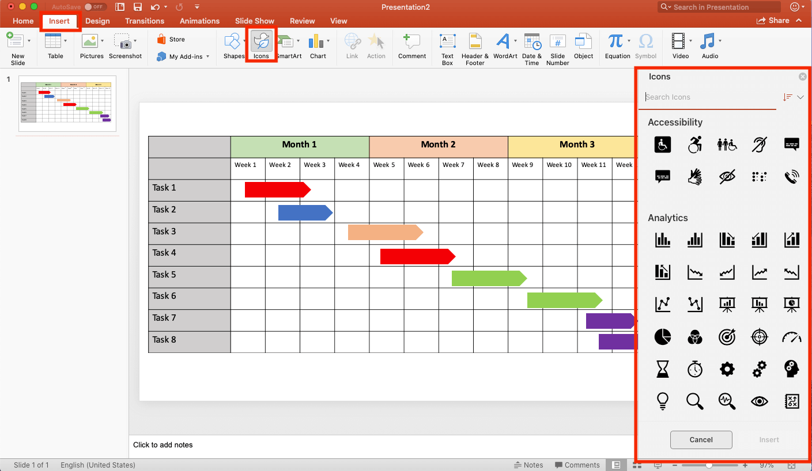This screenshot has height=471, width=812.
Task: Select the hourglass icon in Analytics
Action: pos(663,369)
